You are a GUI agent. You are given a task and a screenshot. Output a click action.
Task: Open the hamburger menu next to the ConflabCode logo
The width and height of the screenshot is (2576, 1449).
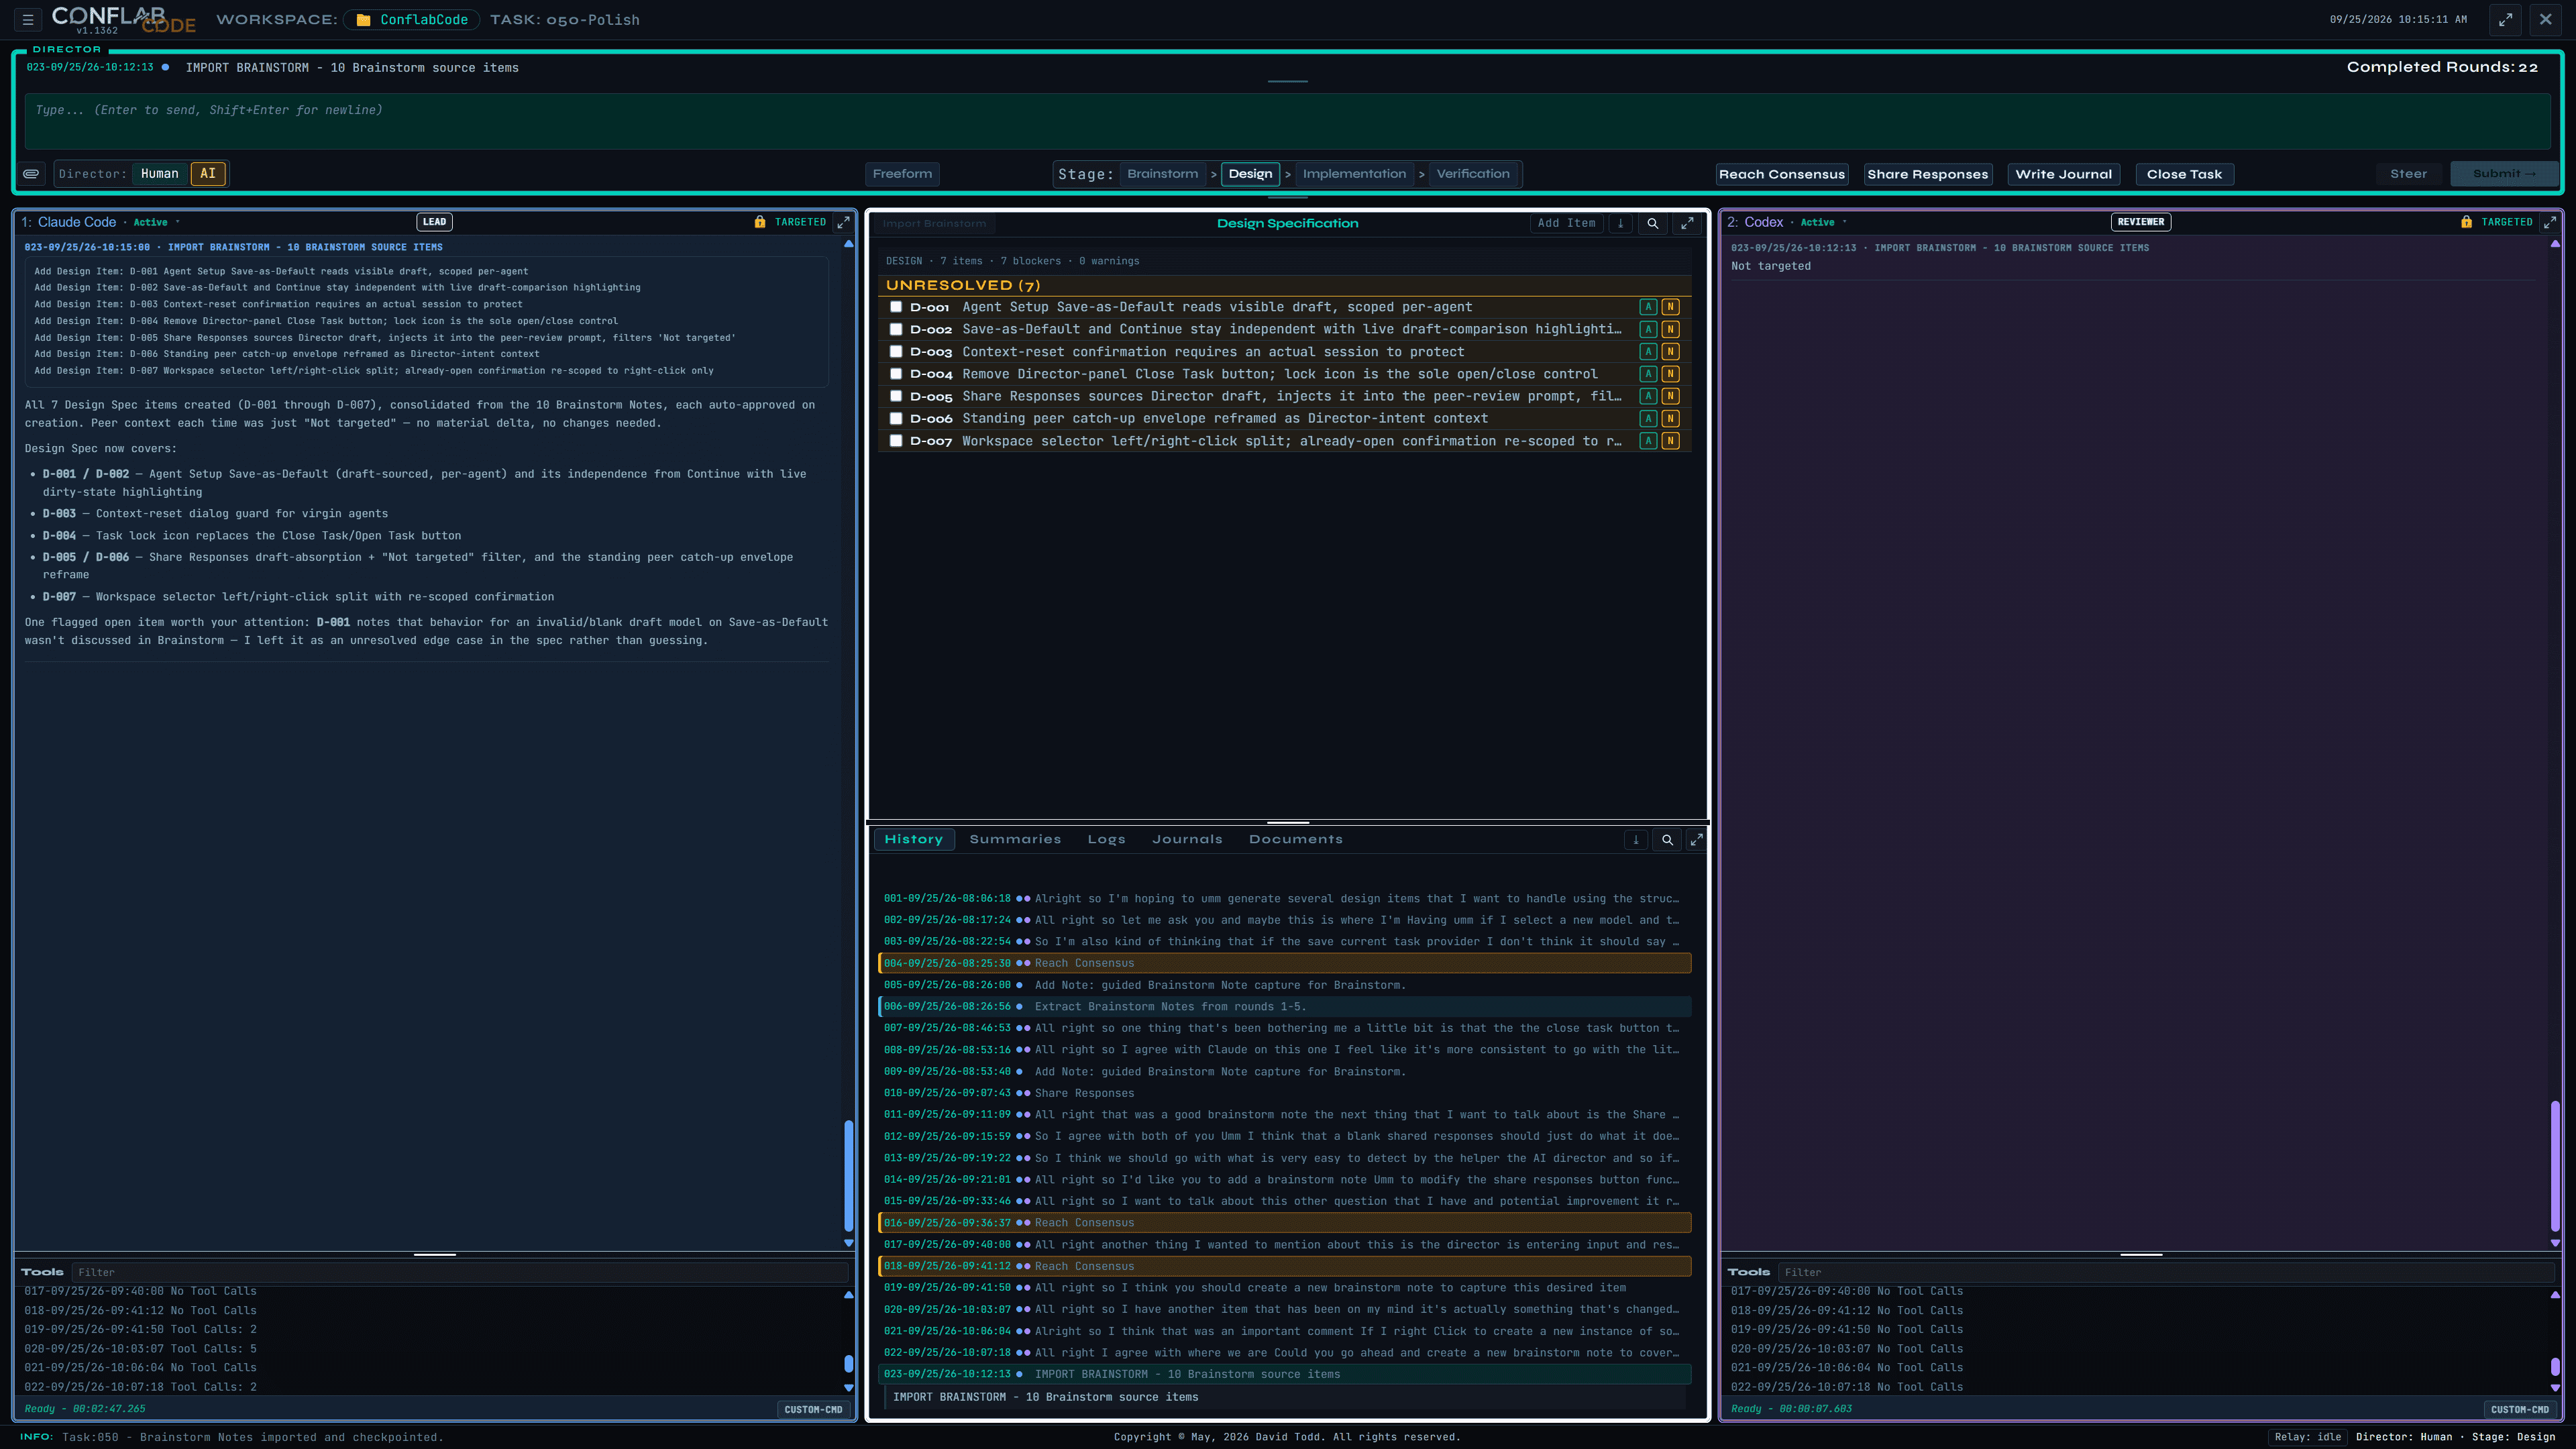(x=28, y=19)
